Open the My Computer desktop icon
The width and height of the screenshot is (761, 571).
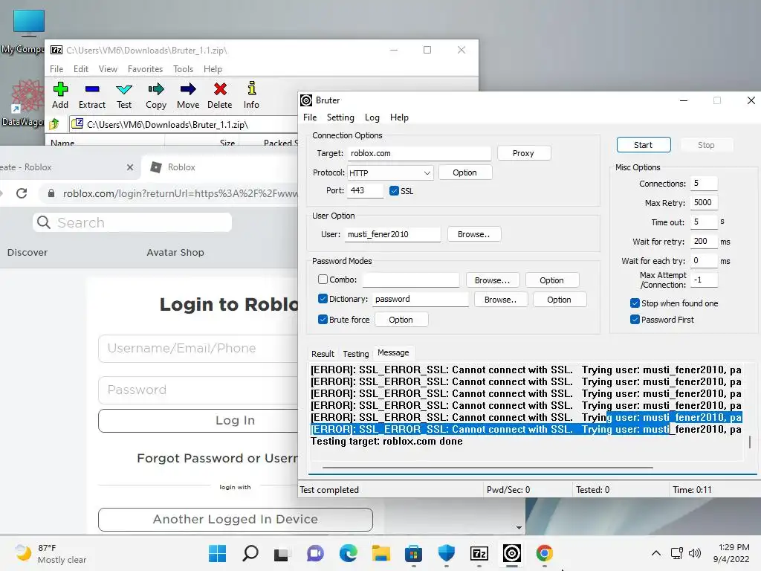(x=29, y=31)
